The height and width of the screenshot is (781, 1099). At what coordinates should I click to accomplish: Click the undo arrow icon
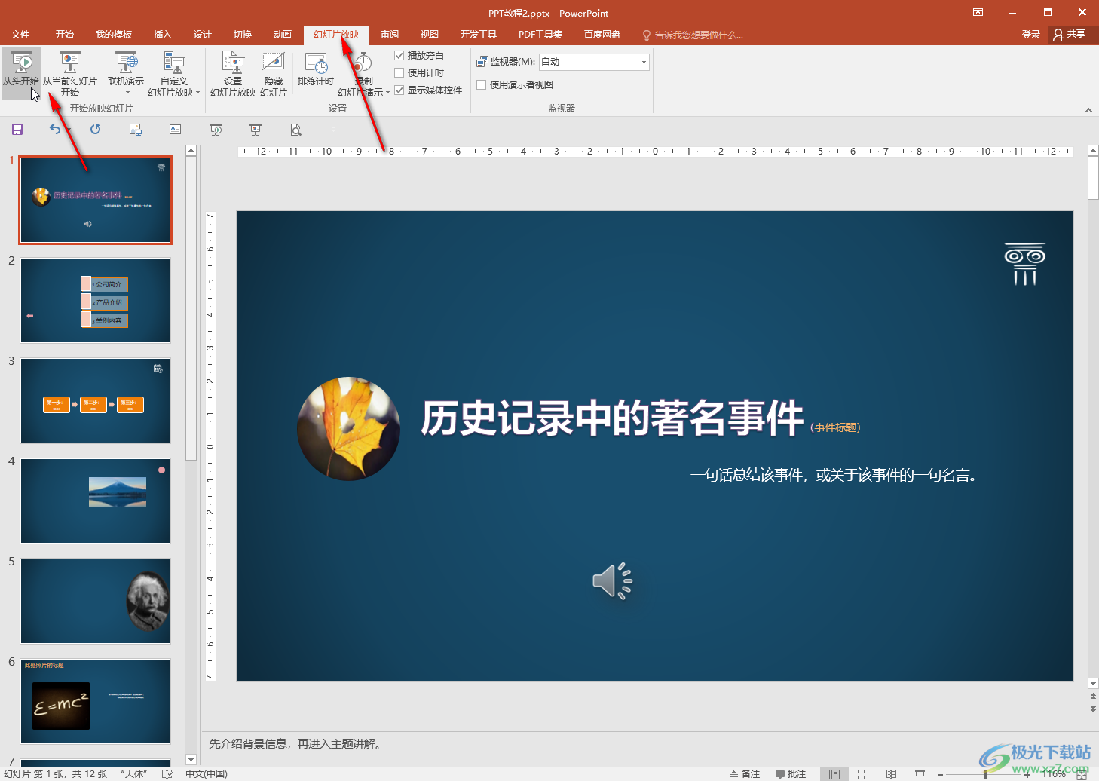[55, 130]
